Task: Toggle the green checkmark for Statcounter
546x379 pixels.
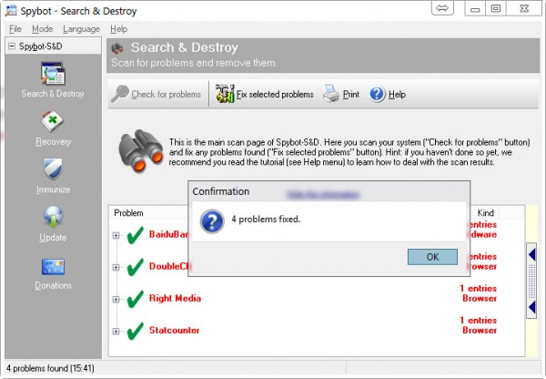Action: pos(135,330)
